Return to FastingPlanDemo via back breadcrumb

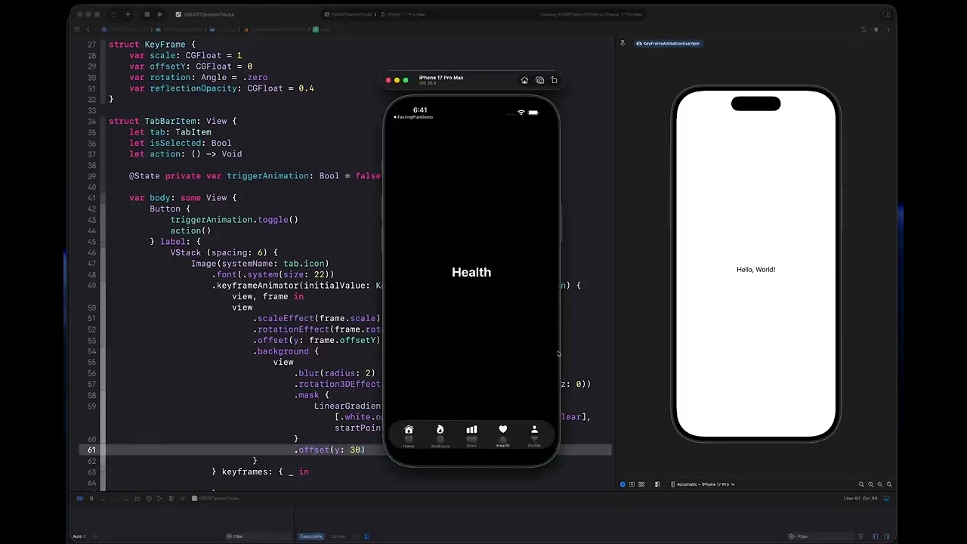[x=413, y=117]
